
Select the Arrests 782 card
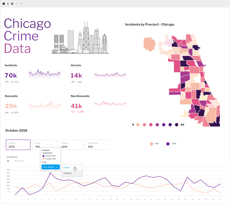point(45,145)
